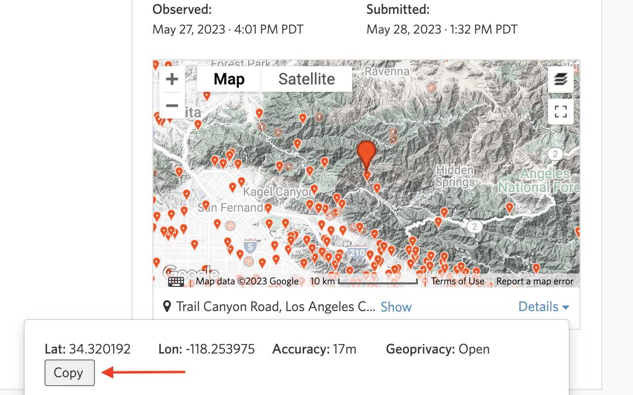Toggle fullscreen map view icon
633x395 pixels.
click(560, 112)
